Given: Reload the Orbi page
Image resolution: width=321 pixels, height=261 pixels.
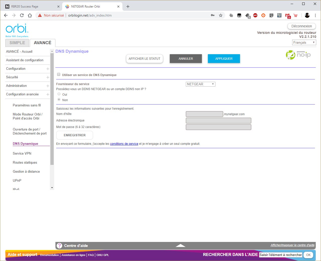Looking at the screenshot, I should pos(22,15).
